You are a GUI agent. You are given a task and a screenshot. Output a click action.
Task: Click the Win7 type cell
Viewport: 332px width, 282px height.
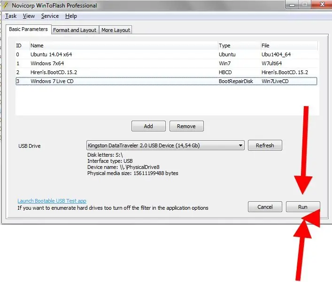click(x=224, y=63)
